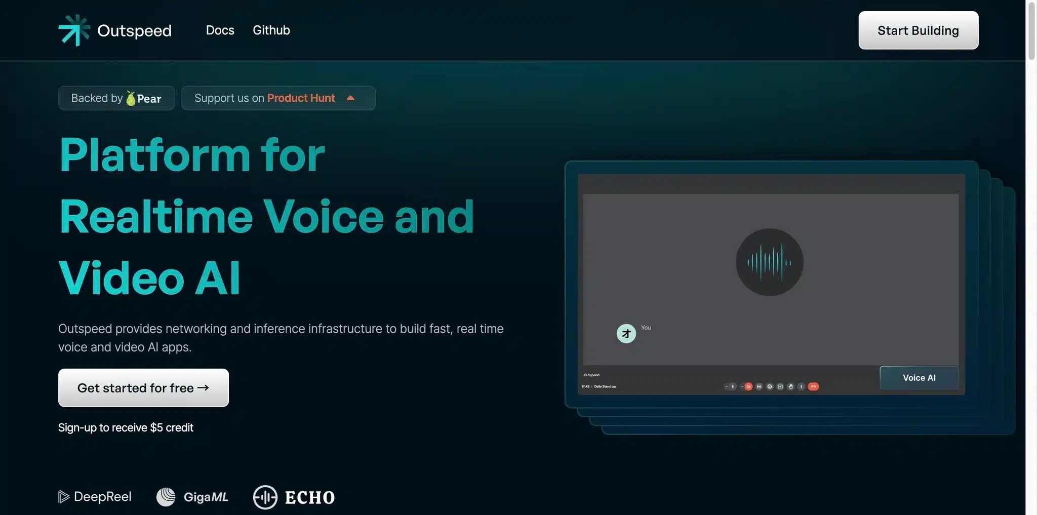Screen dimensions: 1037x515
Task: Click the Outspeed arrow logo icon
Action: (x=74, y=30)
